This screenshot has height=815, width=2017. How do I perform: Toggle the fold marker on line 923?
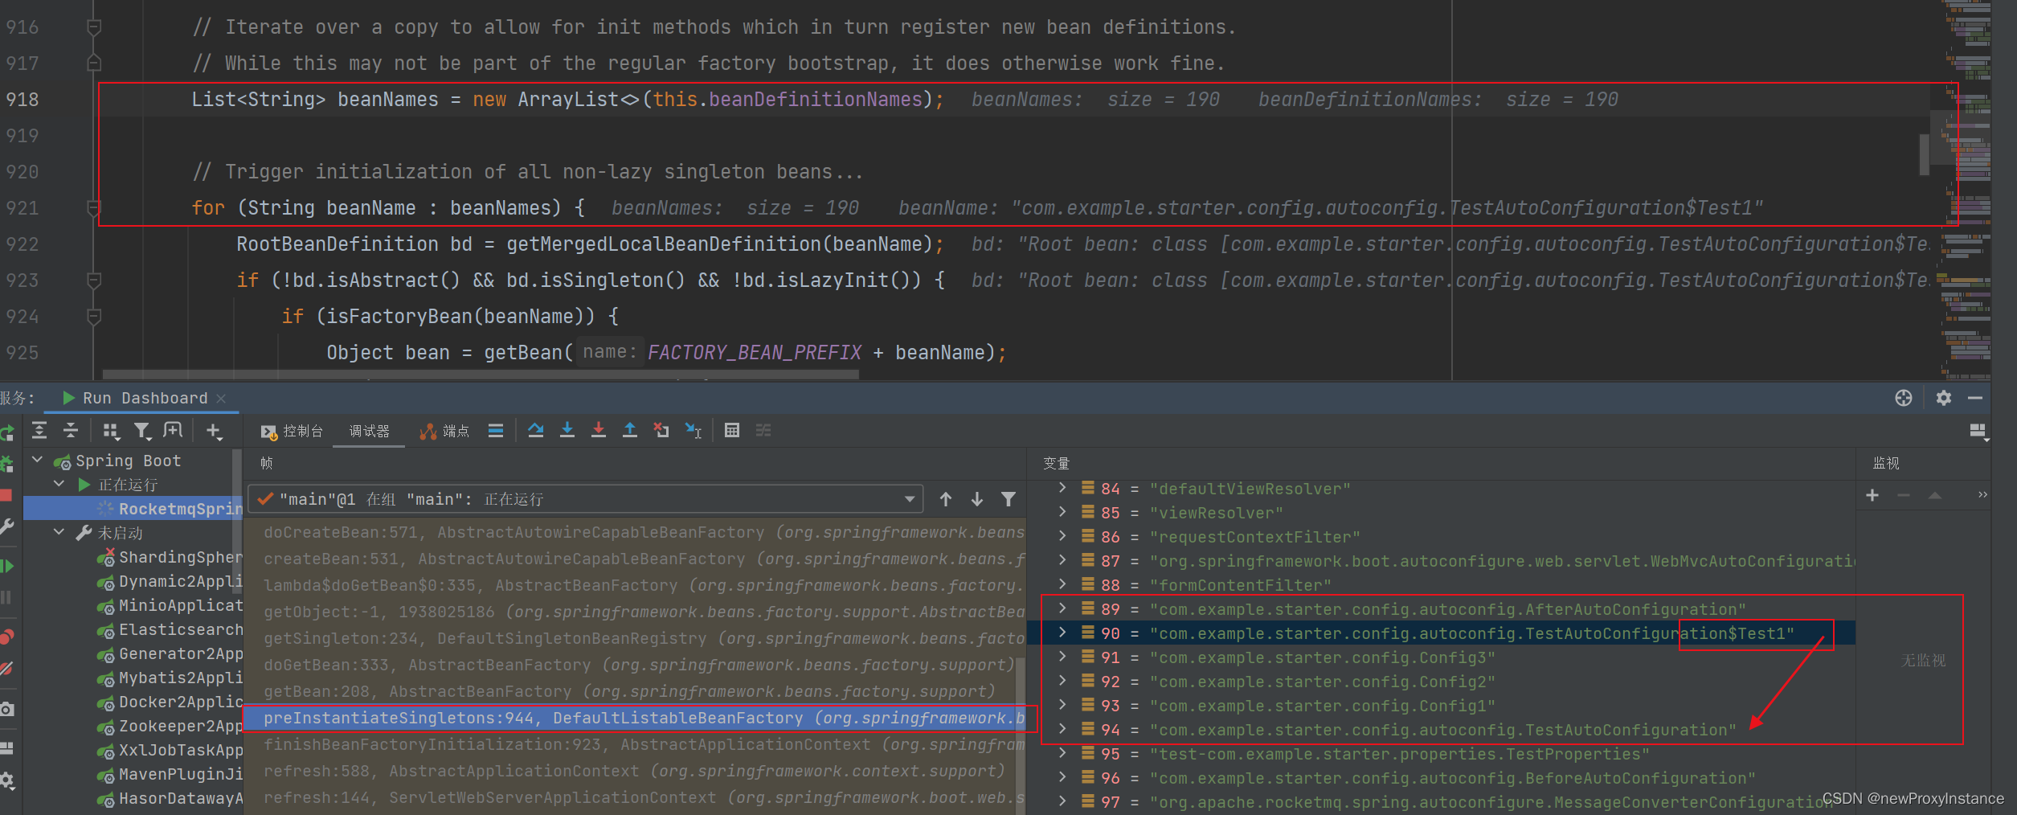point(94,281)
